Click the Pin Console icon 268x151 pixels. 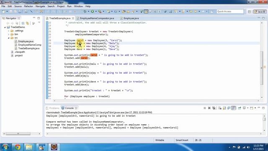point(240,108)
